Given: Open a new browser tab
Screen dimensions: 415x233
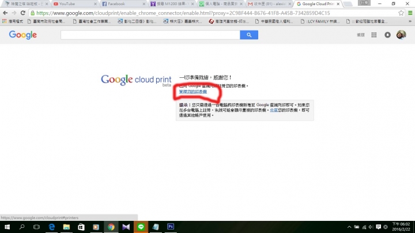Looking at the screenshot, I should [348, 4].
